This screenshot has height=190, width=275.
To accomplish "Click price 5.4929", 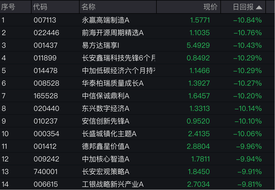I will click(x=198, y=45).
